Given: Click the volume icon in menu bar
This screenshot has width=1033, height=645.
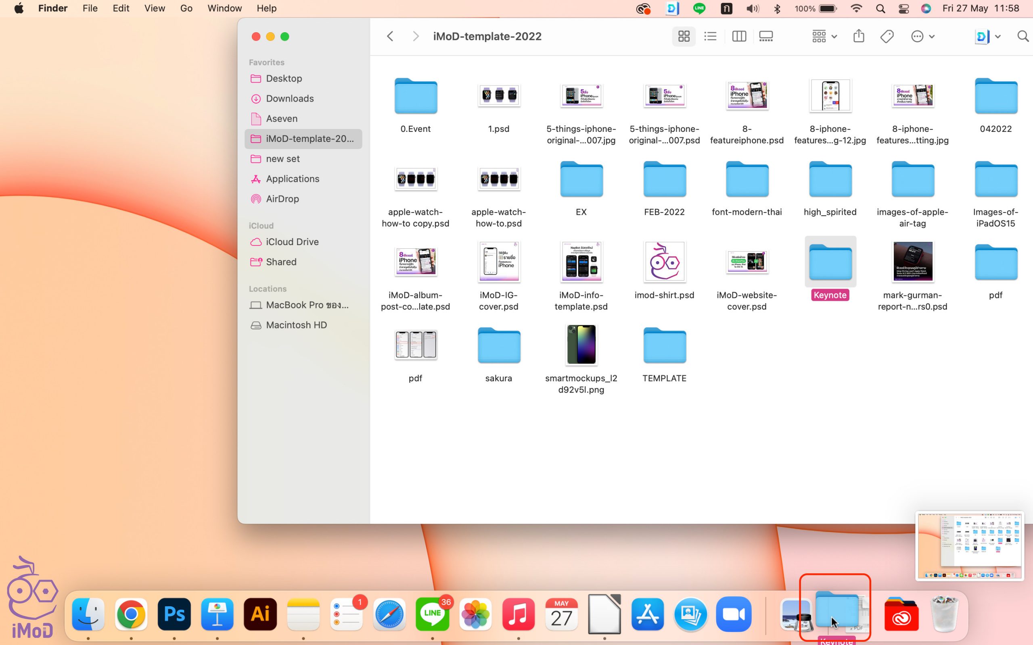Looking at the screenshot, I should click(x=753, y=8).
